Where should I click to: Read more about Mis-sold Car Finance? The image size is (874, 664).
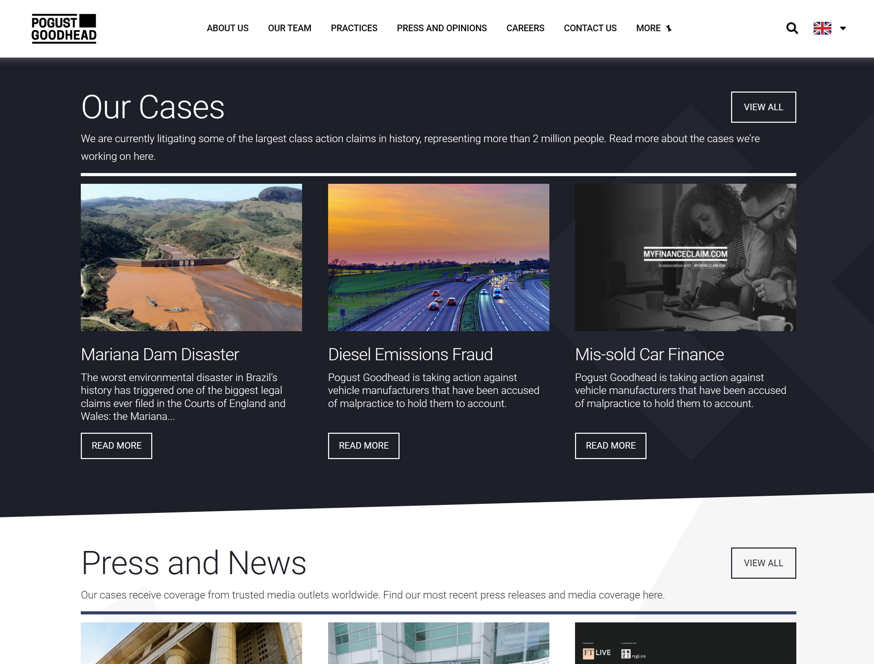[x=610, y=446]
